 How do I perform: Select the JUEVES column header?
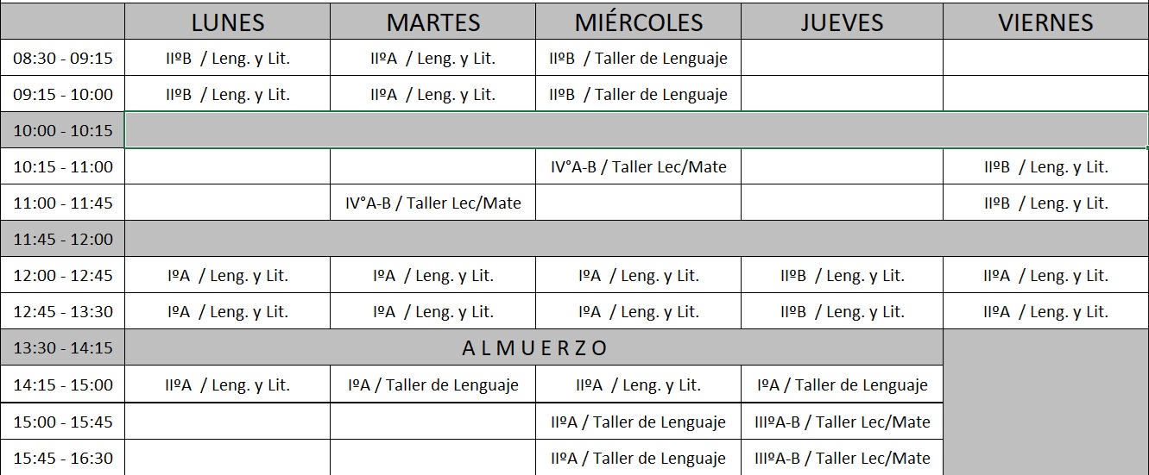pos(842,22)
